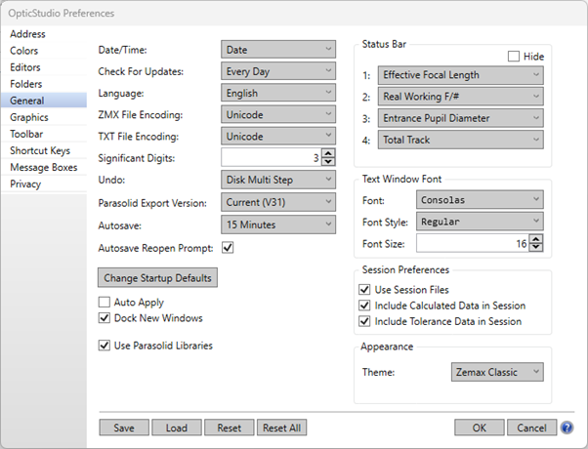Click Change Startup Defaults button

pos(157,278)
